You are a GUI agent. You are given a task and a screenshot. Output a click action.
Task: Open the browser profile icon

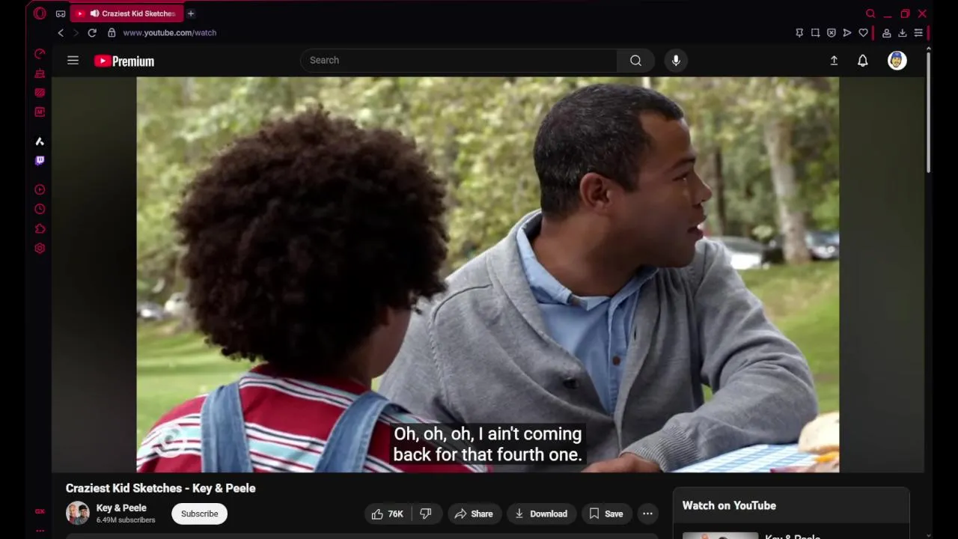pos(887,33)
